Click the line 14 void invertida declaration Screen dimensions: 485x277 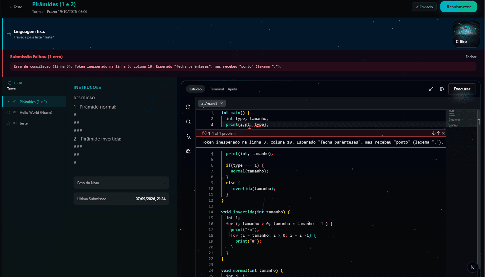point(255,212)
